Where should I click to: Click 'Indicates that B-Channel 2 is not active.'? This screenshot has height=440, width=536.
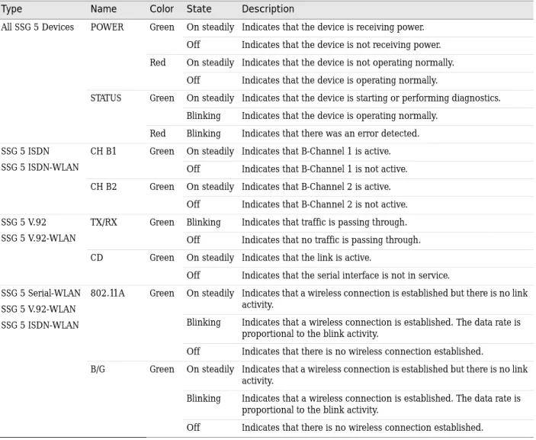pyautogui.click(x=324, y=205)
